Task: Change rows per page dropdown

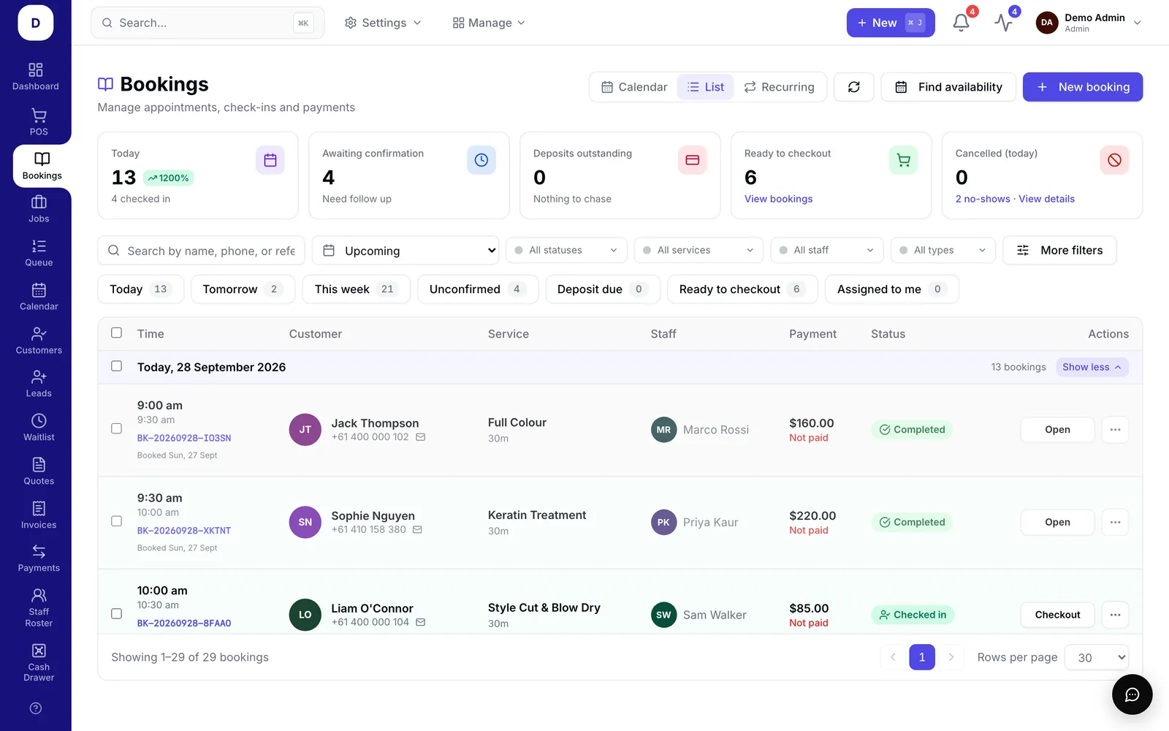Action: 1097,657
